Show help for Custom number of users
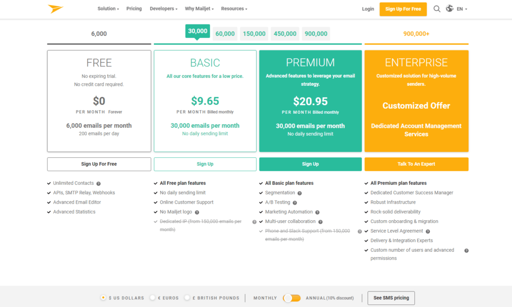This screenshot has height=307, width=512. tap(466, 251)
